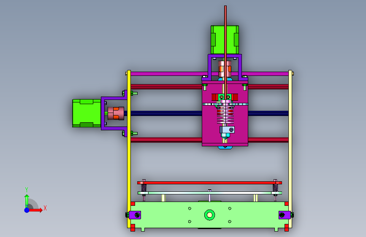This screenshot has height=237, width=366.
Task: Select the pink shaft coupling beside the left motor
Action: click(116, 113)
